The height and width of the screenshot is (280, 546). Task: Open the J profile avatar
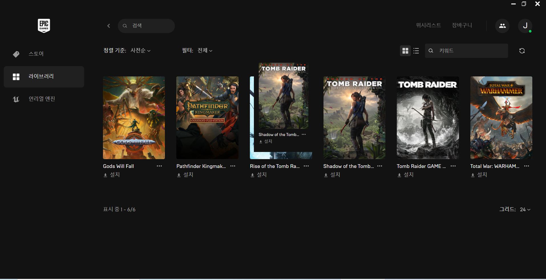(525, 26)
